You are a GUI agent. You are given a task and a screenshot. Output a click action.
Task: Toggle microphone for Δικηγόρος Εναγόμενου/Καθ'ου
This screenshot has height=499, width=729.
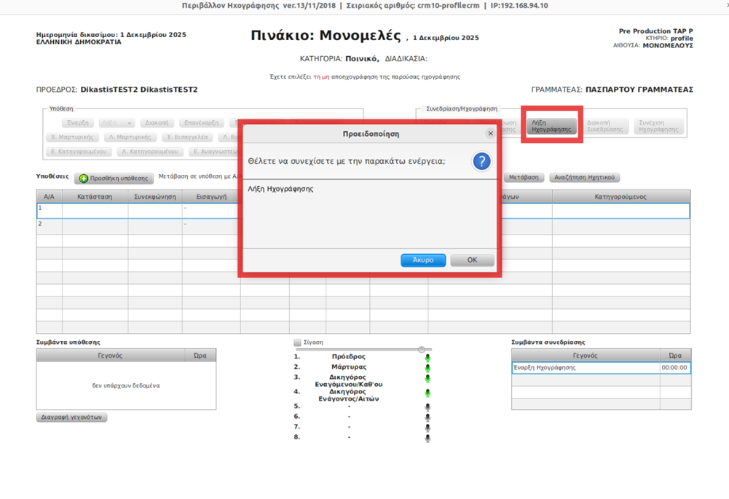point(427,379)
